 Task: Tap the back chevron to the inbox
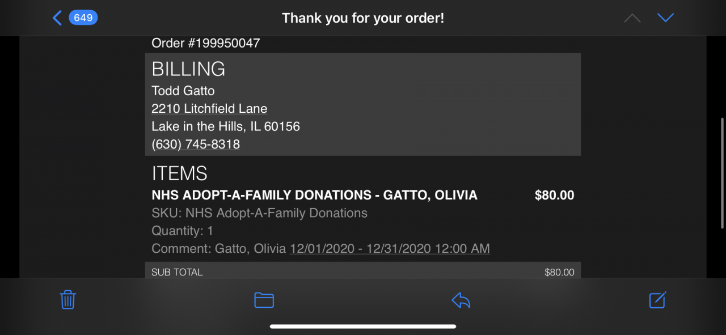point(57,18)
